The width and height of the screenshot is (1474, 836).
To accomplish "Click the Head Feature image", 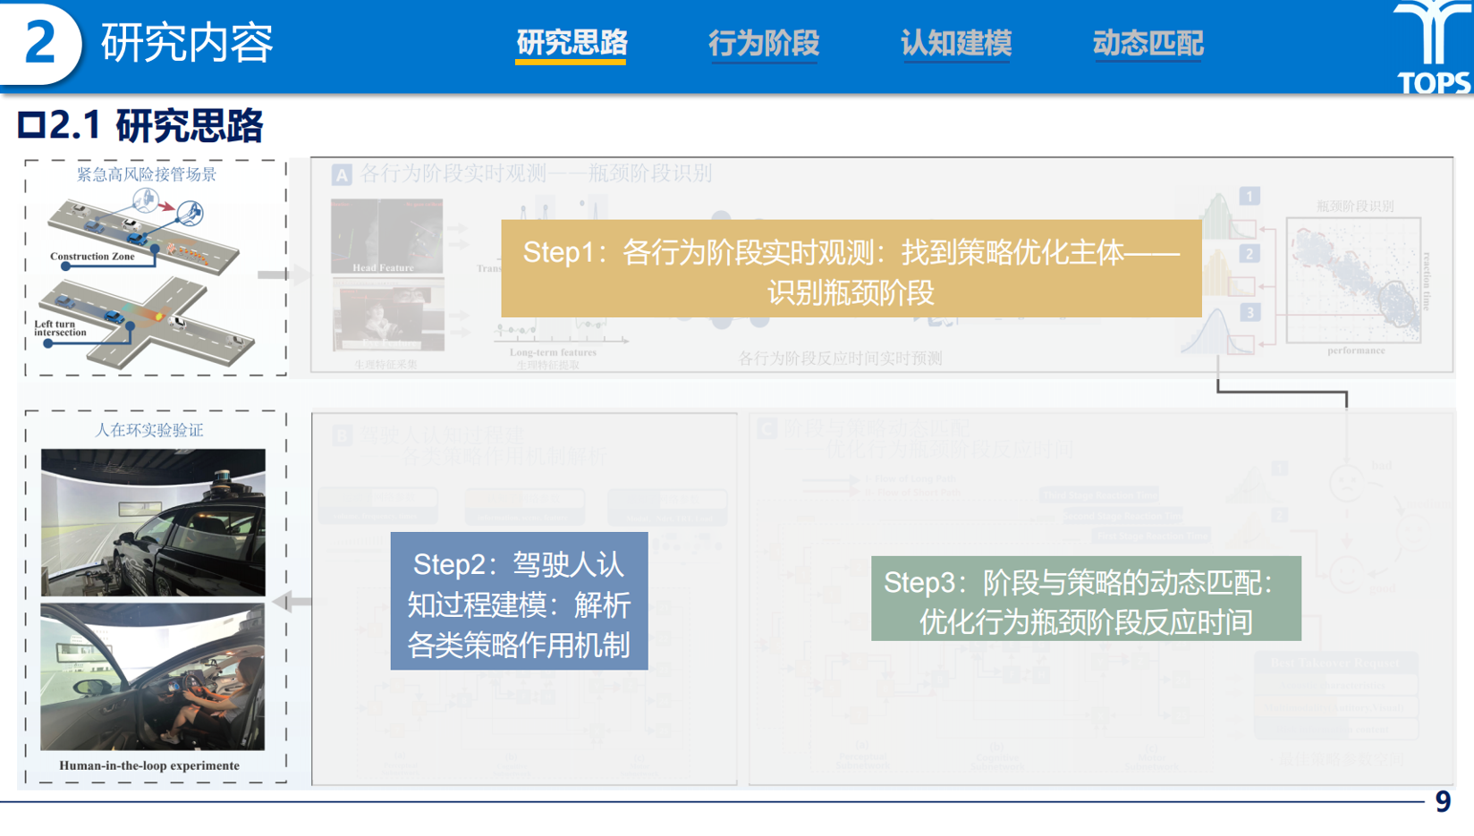I will click(x=386, y=236).
